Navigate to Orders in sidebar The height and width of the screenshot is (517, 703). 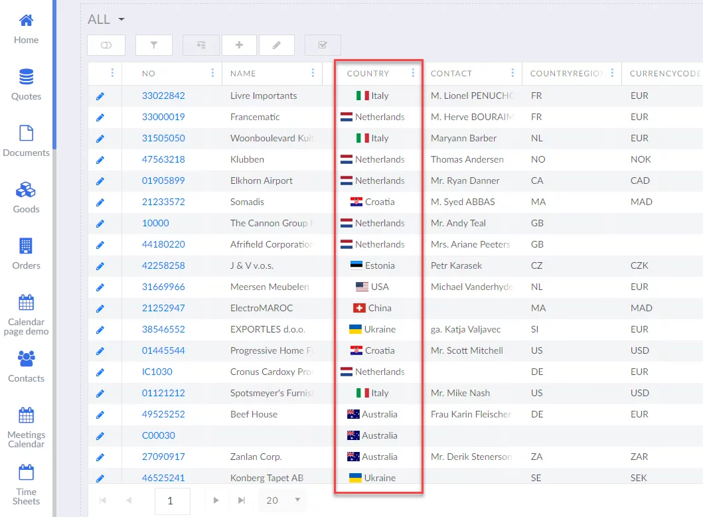(x=26, y=254)
